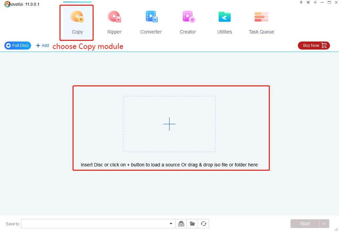Expand the Start button options arrow
Viewport: 339px width, 232px height.
pos(323,224)
